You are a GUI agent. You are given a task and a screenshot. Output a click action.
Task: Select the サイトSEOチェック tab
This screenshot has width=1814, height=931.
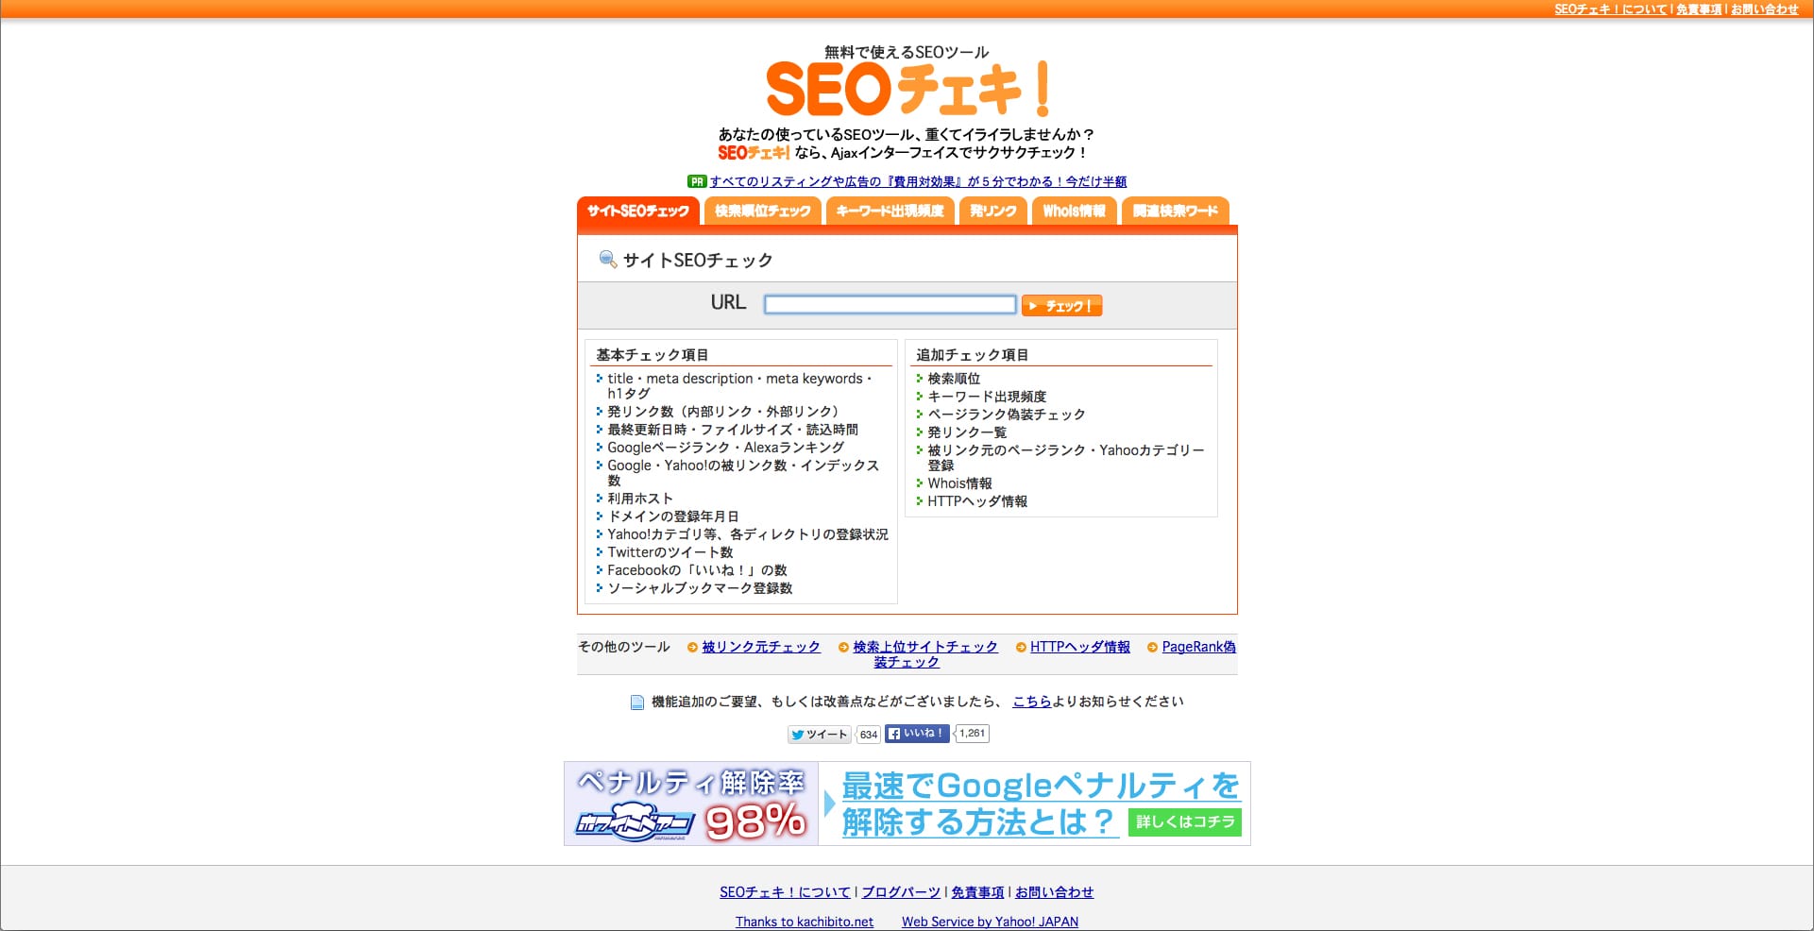638,211
